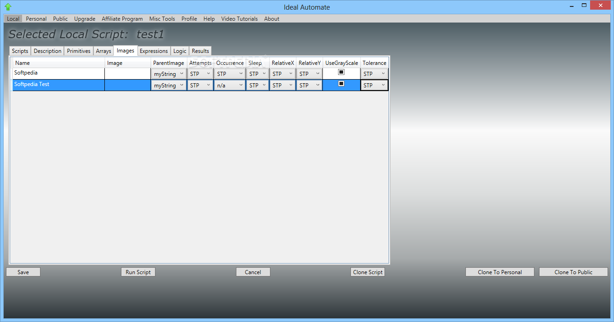The image size is (614, 322).
Task: Open the Help menu
Action: click(209, 19)
